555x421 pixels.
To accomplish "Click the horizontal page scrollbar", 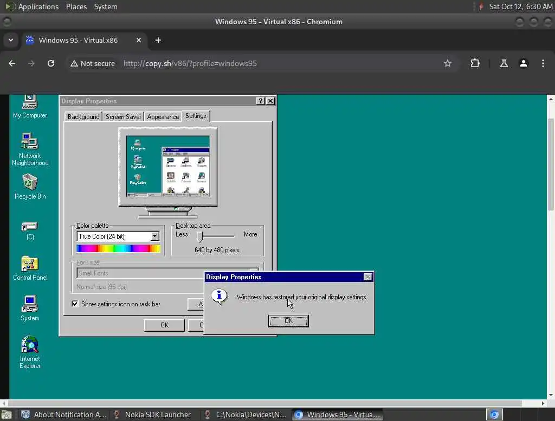I will pos(264,403).
